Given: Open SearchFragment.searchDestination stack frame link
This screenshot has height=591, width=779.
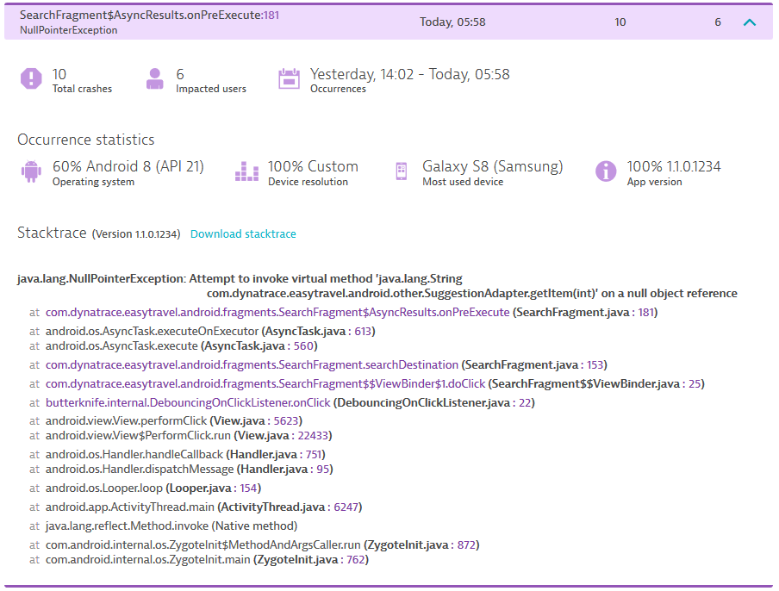Looking at the screenshot, I should [252, 365].
